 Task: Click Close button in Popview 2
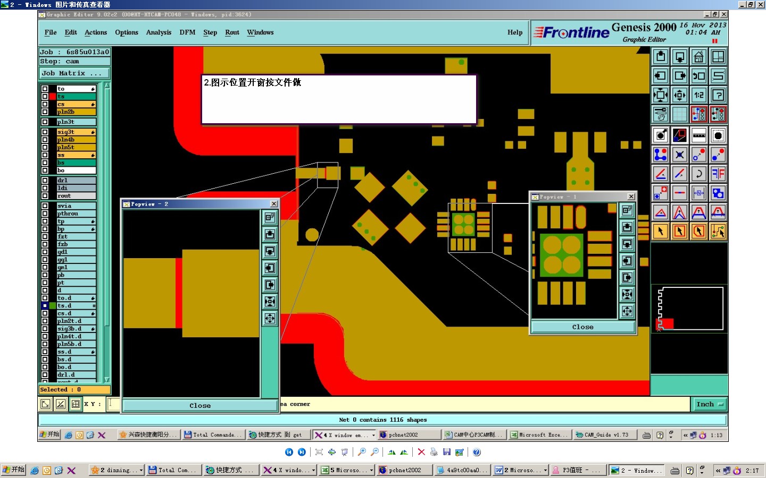coord(200,405)
